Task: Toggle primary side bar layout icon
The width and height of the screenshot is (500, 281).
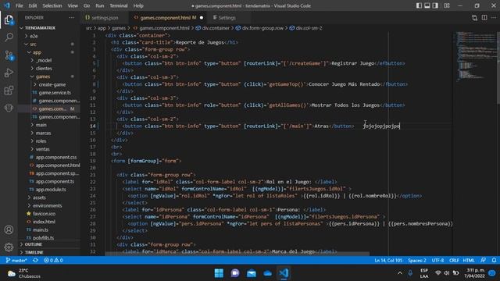Action: (419, 5)
